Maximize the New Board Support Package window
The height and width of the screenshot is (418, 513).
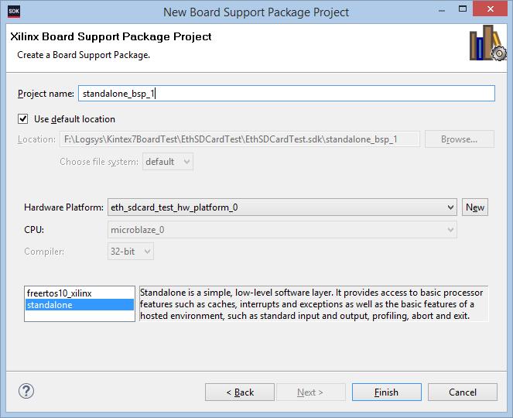[x=463, y=9]
